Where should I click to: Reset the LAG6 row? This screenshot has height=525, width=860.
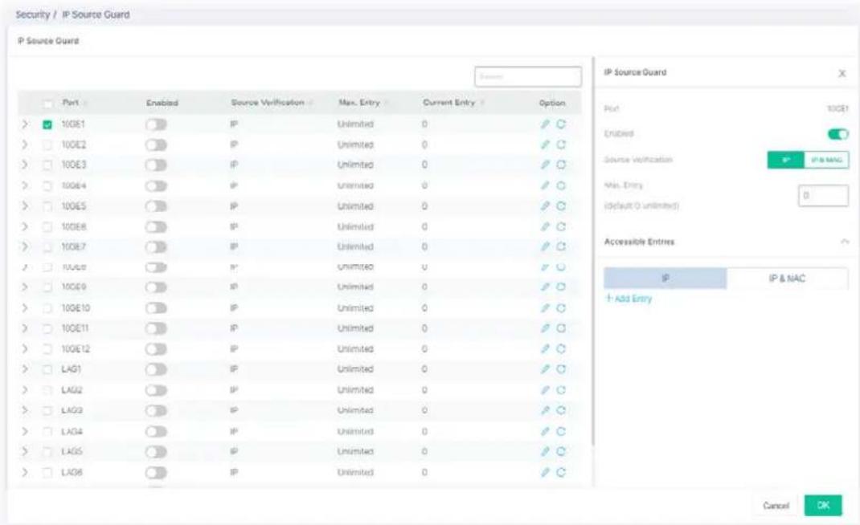[x=560, y=472]
